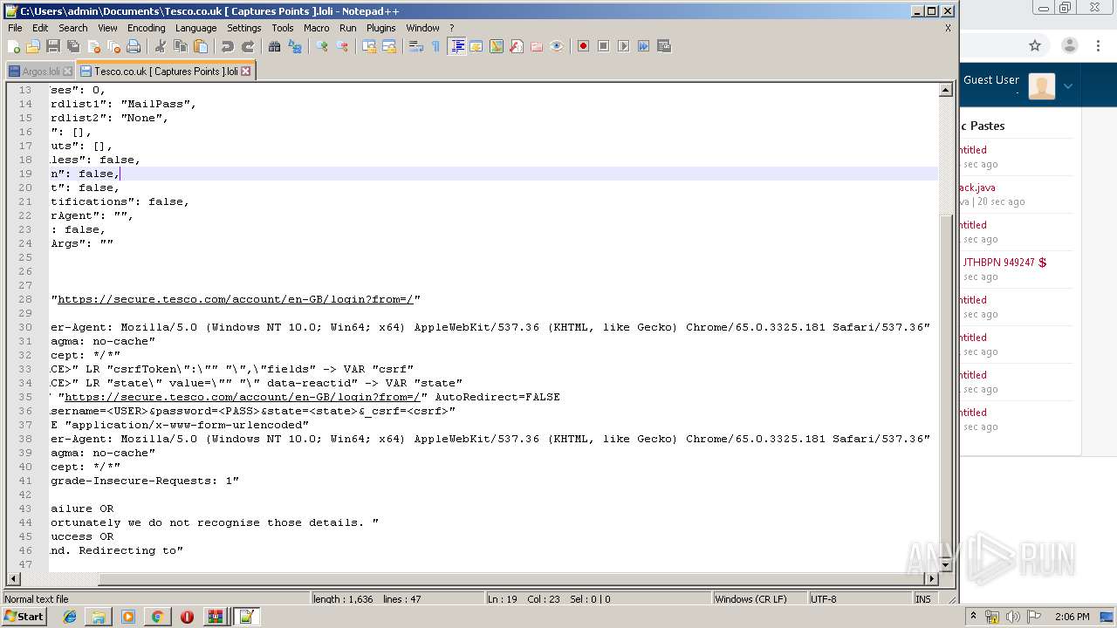Launch Internet Explorer from taskbar
The image size is (1117, 628).
coord(70,617)
